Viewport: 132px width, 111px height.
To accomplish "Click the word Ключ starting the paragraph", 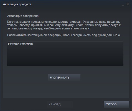I will click(x=11, y=22).
